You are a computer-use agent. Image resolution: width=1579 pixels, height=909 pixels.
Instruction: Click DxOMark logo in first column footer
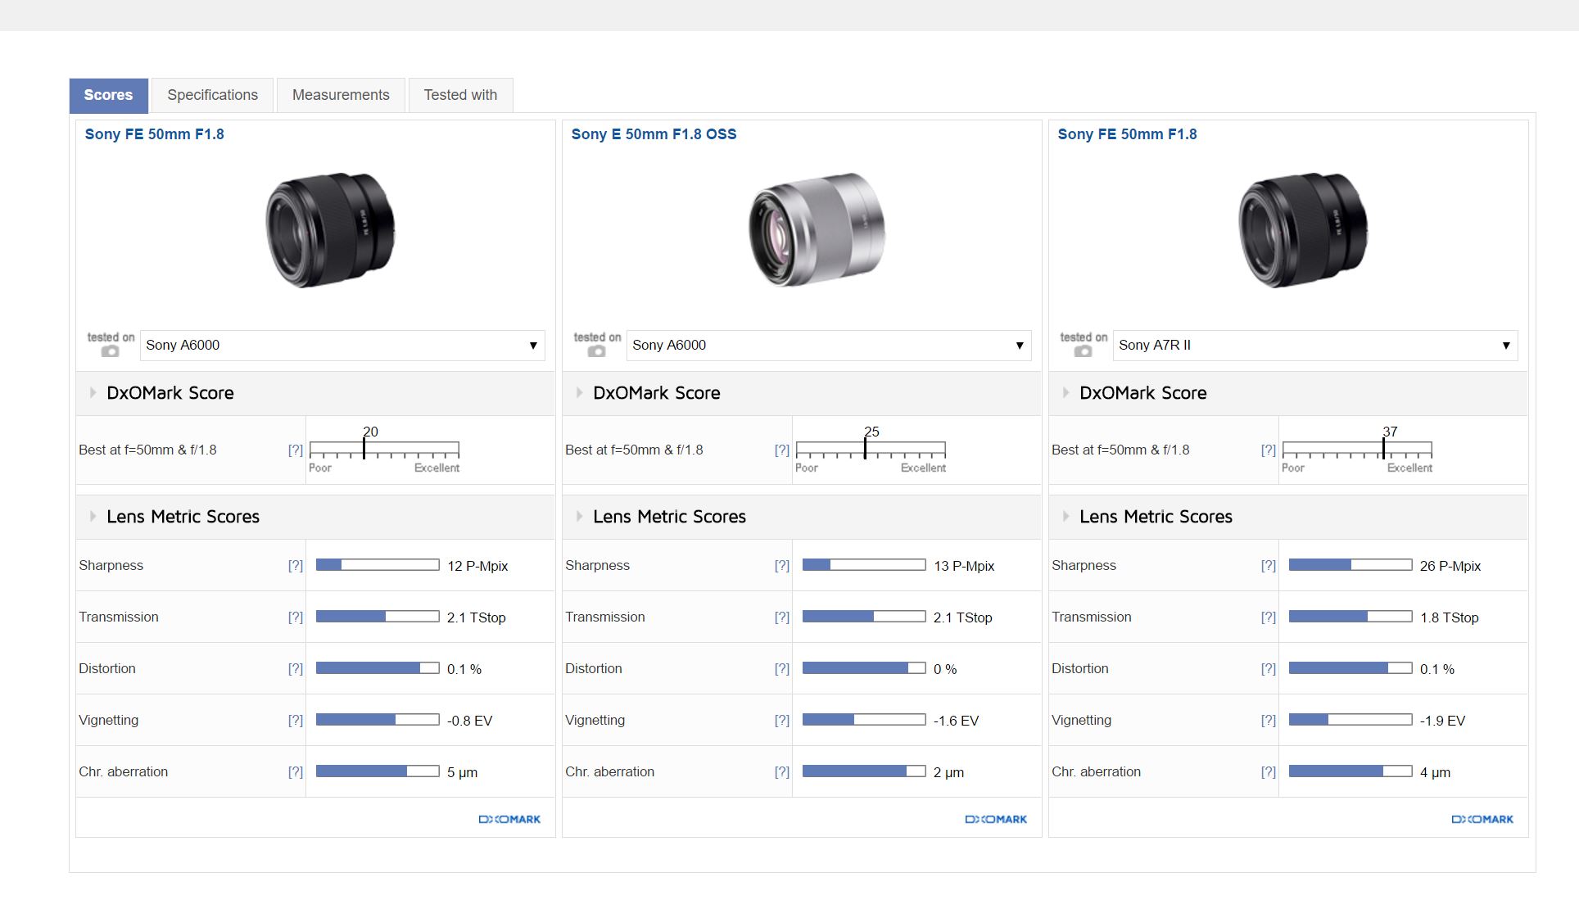pyautogui.click(x=509, y=820)
